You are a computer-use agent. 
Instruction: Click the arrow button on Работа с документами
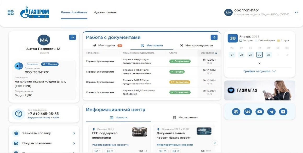[x=214, y=37]
